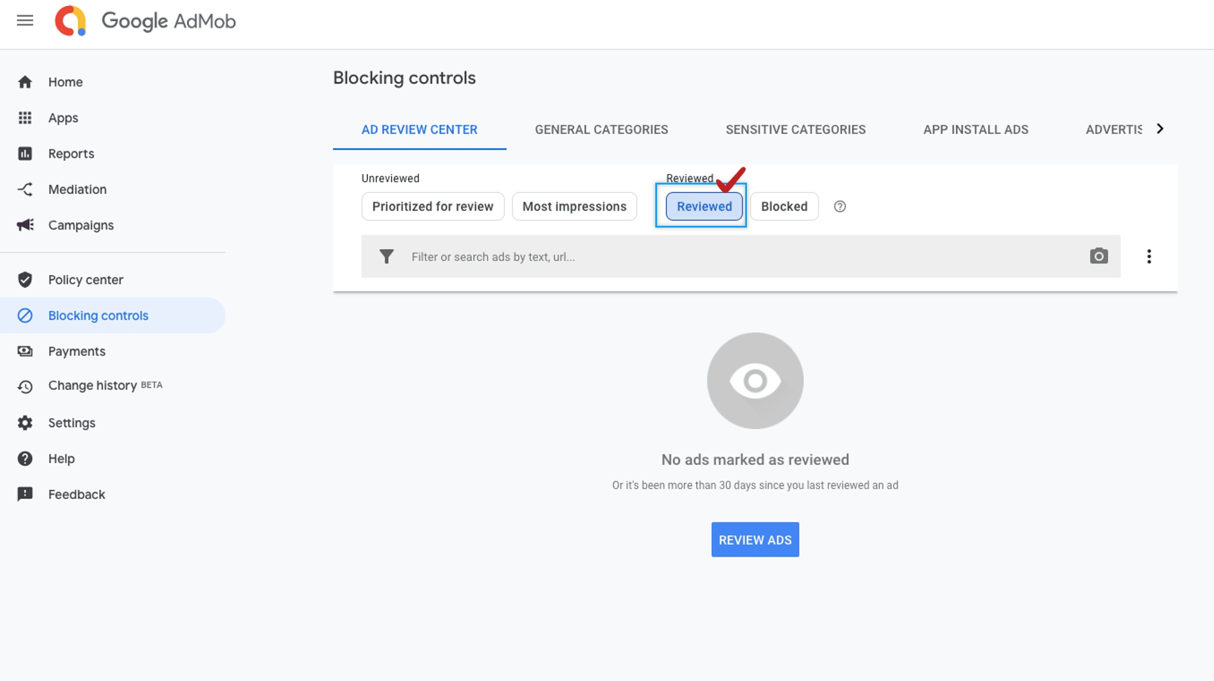
Task: Click Blocking controls sidebar label
Action: click(x=98, y=316)
